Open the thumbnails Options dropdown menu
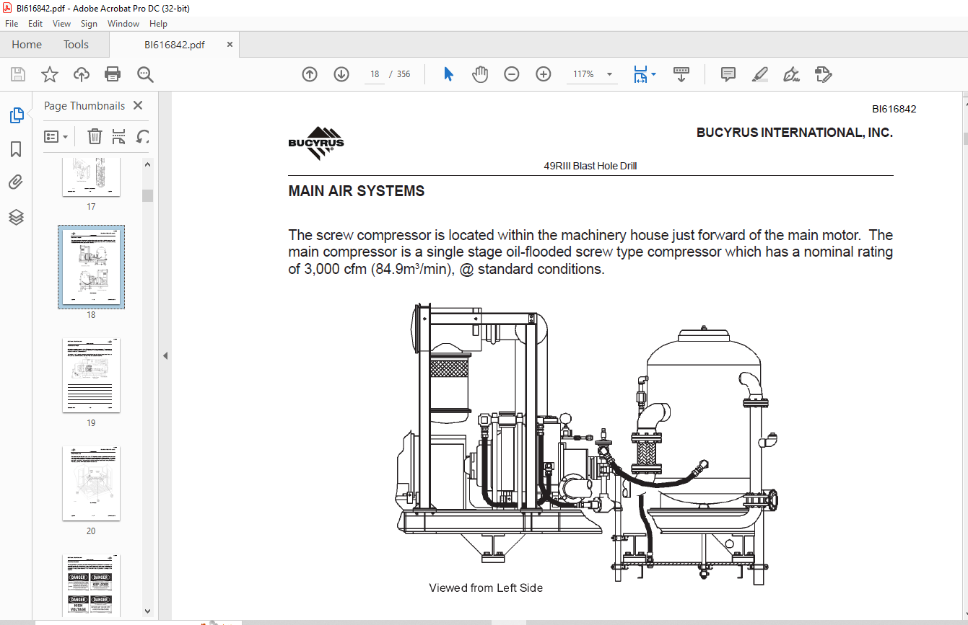The image size is (968, 625). point(56,136)
